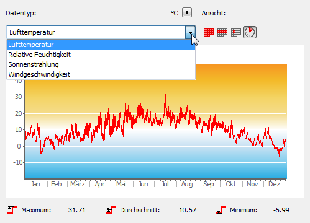This screenshot has width=310, height=223.
Task: Click the Apr month label on the axis
Action: coord(99,184)
